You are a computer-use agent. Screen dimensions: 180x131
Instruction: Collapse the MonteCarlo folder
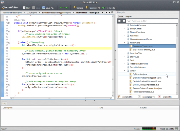coord(124,43)
